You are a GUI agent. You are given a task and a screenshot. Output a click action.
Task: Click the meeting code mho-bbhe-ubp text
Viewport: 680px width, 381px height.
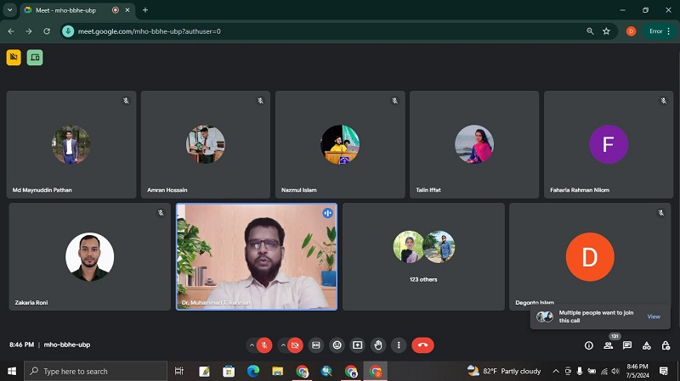click(x=67, y=345)
